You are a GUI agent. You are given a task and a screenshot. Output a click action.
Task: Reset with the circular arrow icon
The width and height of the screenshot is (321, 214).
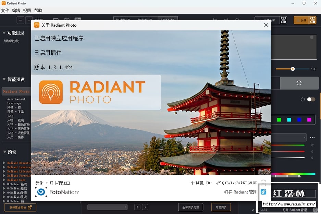[x=303, y=99]
